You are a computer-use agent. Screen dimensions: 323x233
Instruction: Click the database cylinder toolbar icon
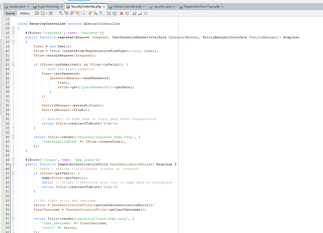coord(146,13)
